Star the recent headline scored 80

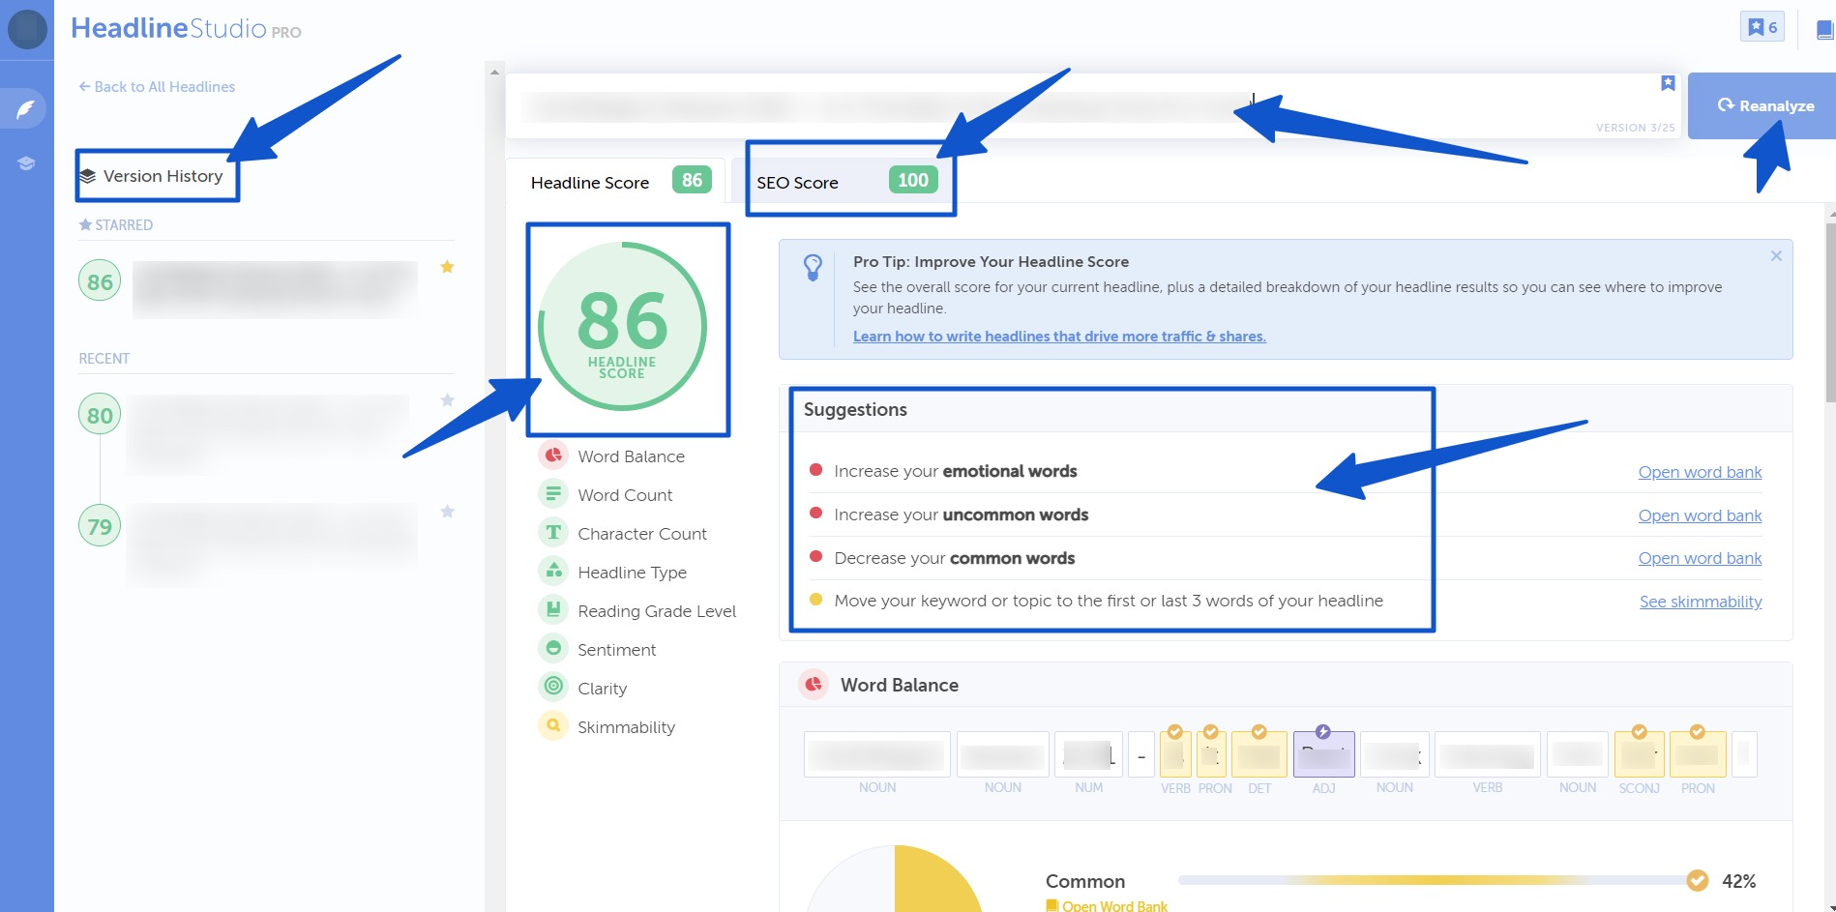pyautogui.click(x=447, y=400)
